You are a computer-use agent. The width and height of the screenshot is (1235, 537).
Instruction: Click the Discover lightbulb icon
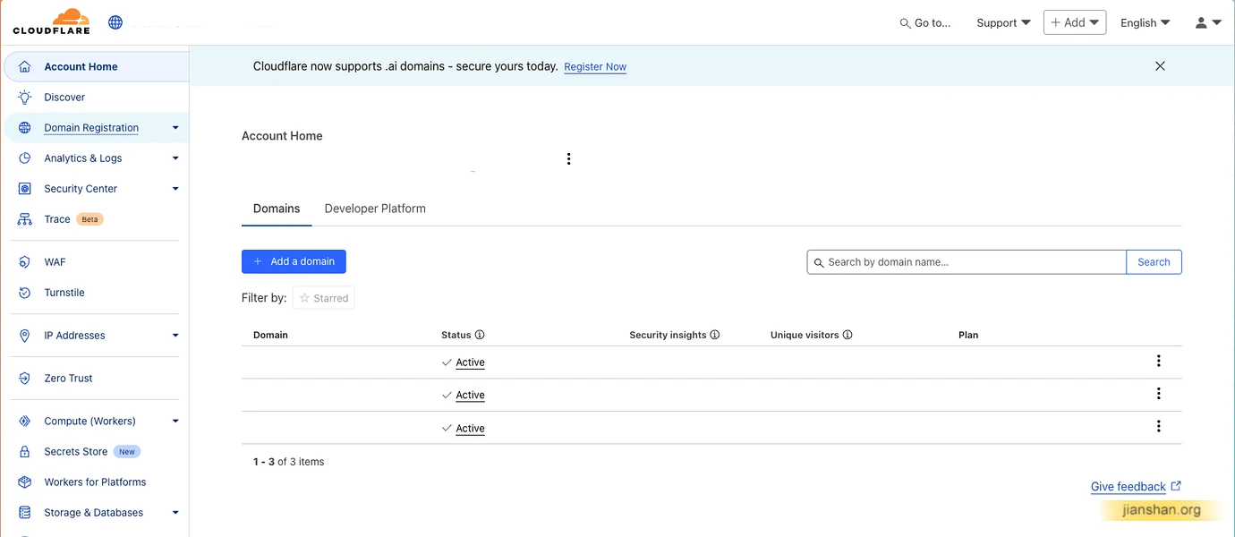(x=25, y=97)
